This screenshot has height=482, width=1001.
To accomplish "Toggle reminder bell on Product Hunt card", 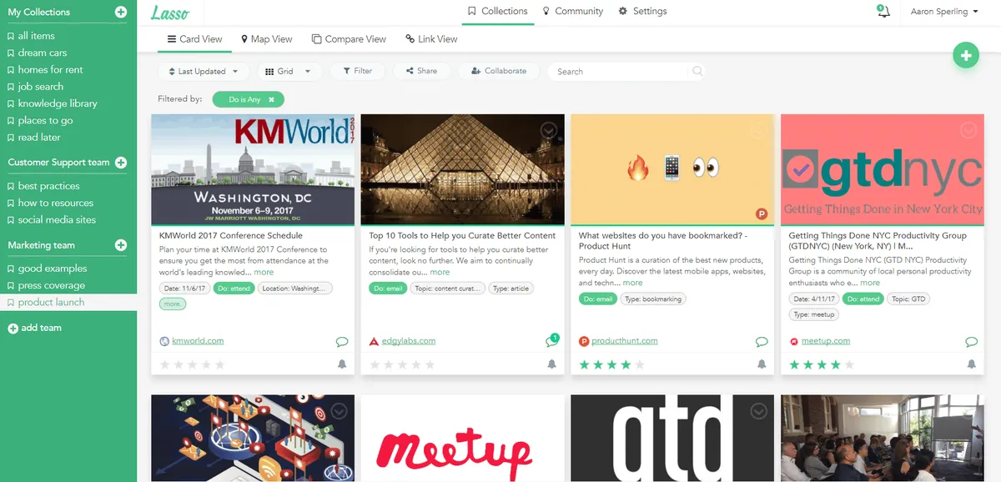I will tap(762, 364).
